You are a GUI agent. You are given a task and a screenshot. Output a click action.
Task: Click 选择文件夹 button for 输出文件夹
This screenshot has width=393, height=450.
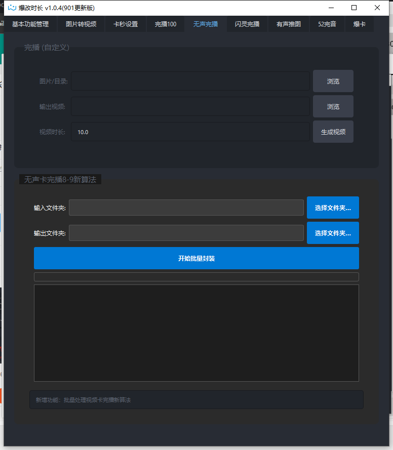pos(333,233)
